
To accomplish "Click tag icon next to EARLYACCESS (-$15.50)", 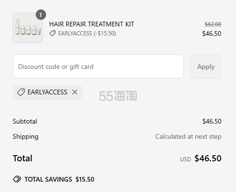I will pyautogui.click(x=53, y=33).
